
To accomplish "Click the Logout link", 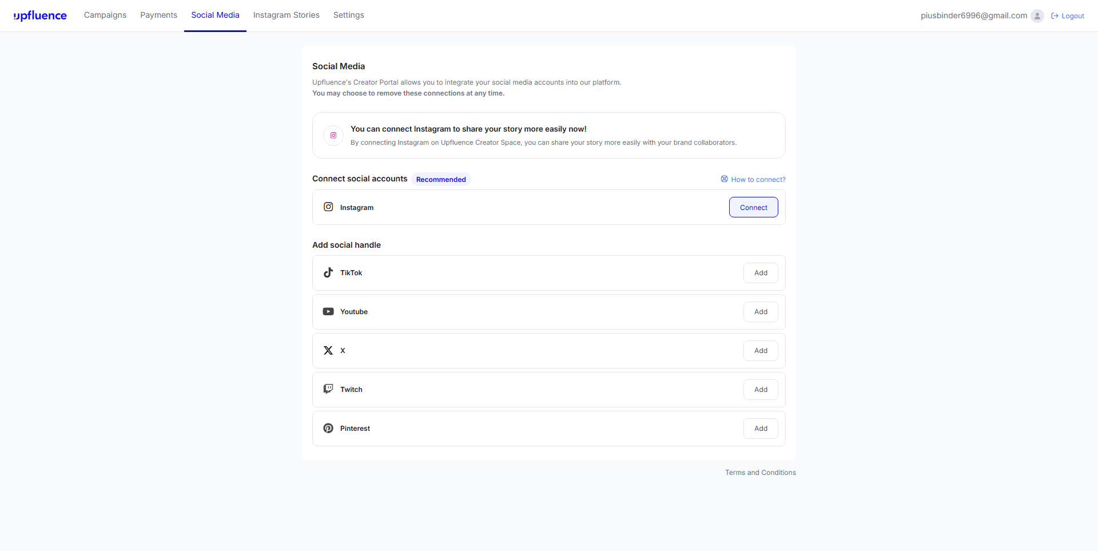I will [1067, 16].
